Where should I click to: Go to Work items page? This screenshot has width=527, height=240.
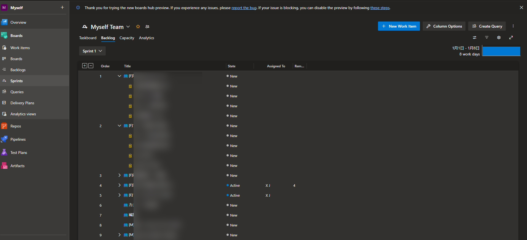tap(34, 48)
